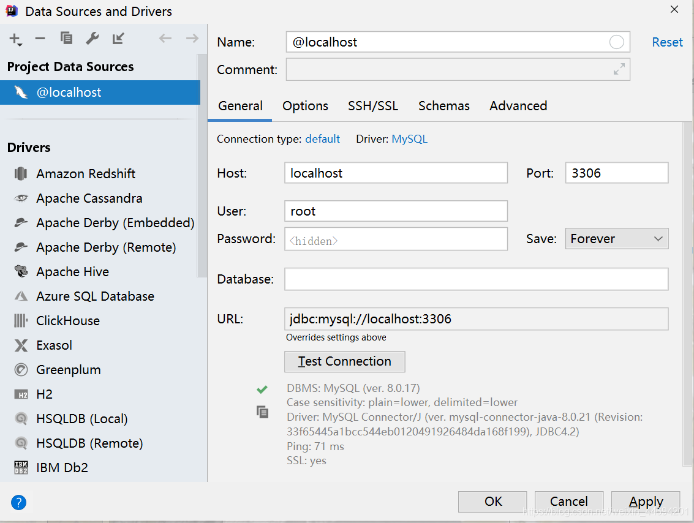694x523 pixels.
Task: Add a new data source with plus icon
Action: coord(15,38)
